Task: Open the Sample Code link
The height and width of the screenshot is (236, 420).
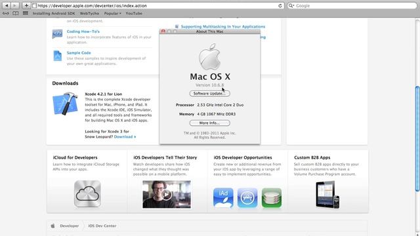Action: [x=79, y=52]
